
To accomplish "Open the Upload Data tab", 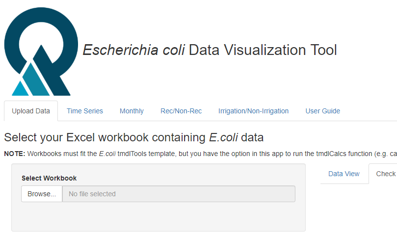I will [x=31, y=111].
